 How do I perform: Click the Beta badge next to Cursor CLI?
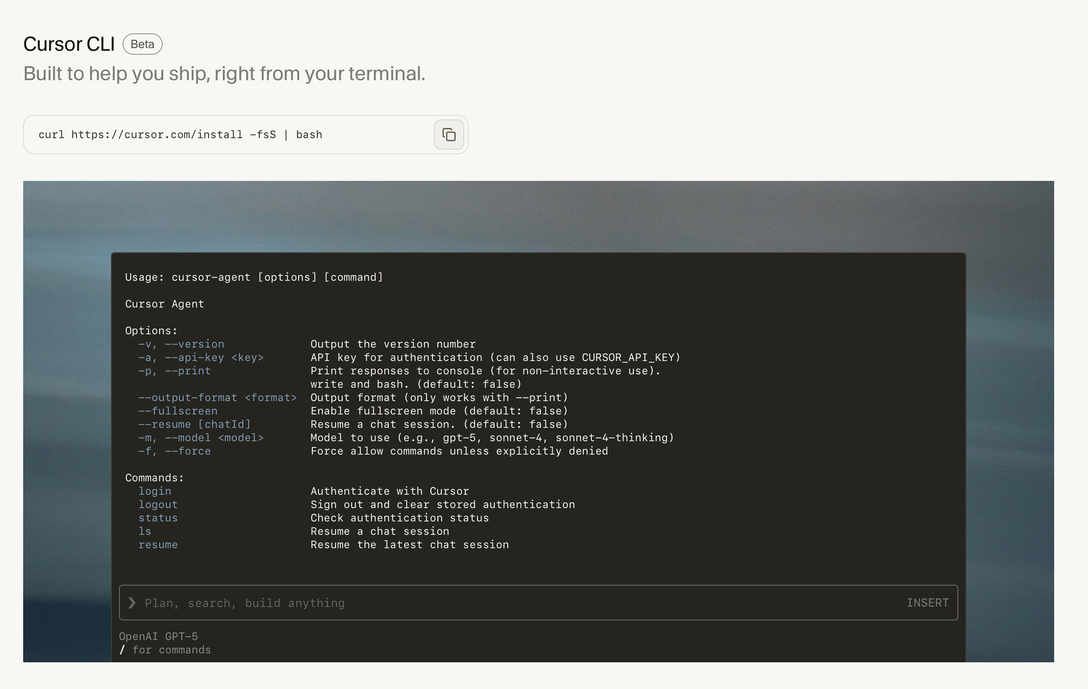click(143, 44)
